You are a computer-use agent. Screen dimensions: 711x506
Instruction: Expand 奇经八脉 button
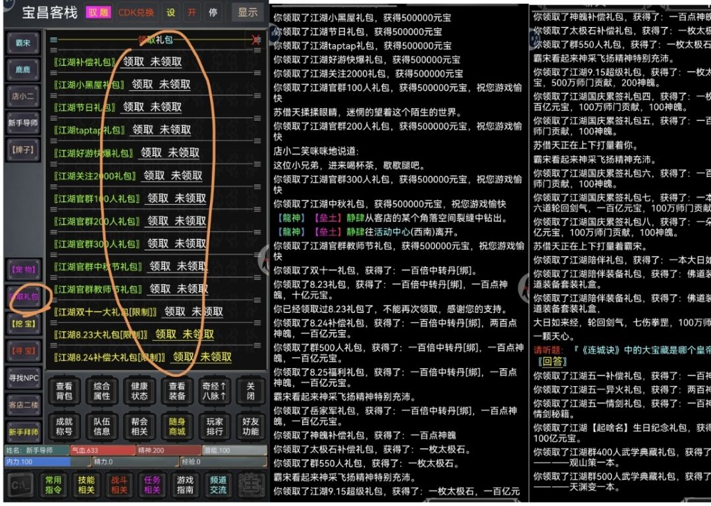[214, 391]
